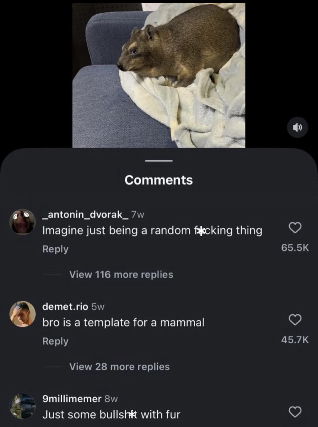Screen dimensions: 318x427
Task: Open _antonin_dvorak_ username link
Action: click(x=85, y=214)
